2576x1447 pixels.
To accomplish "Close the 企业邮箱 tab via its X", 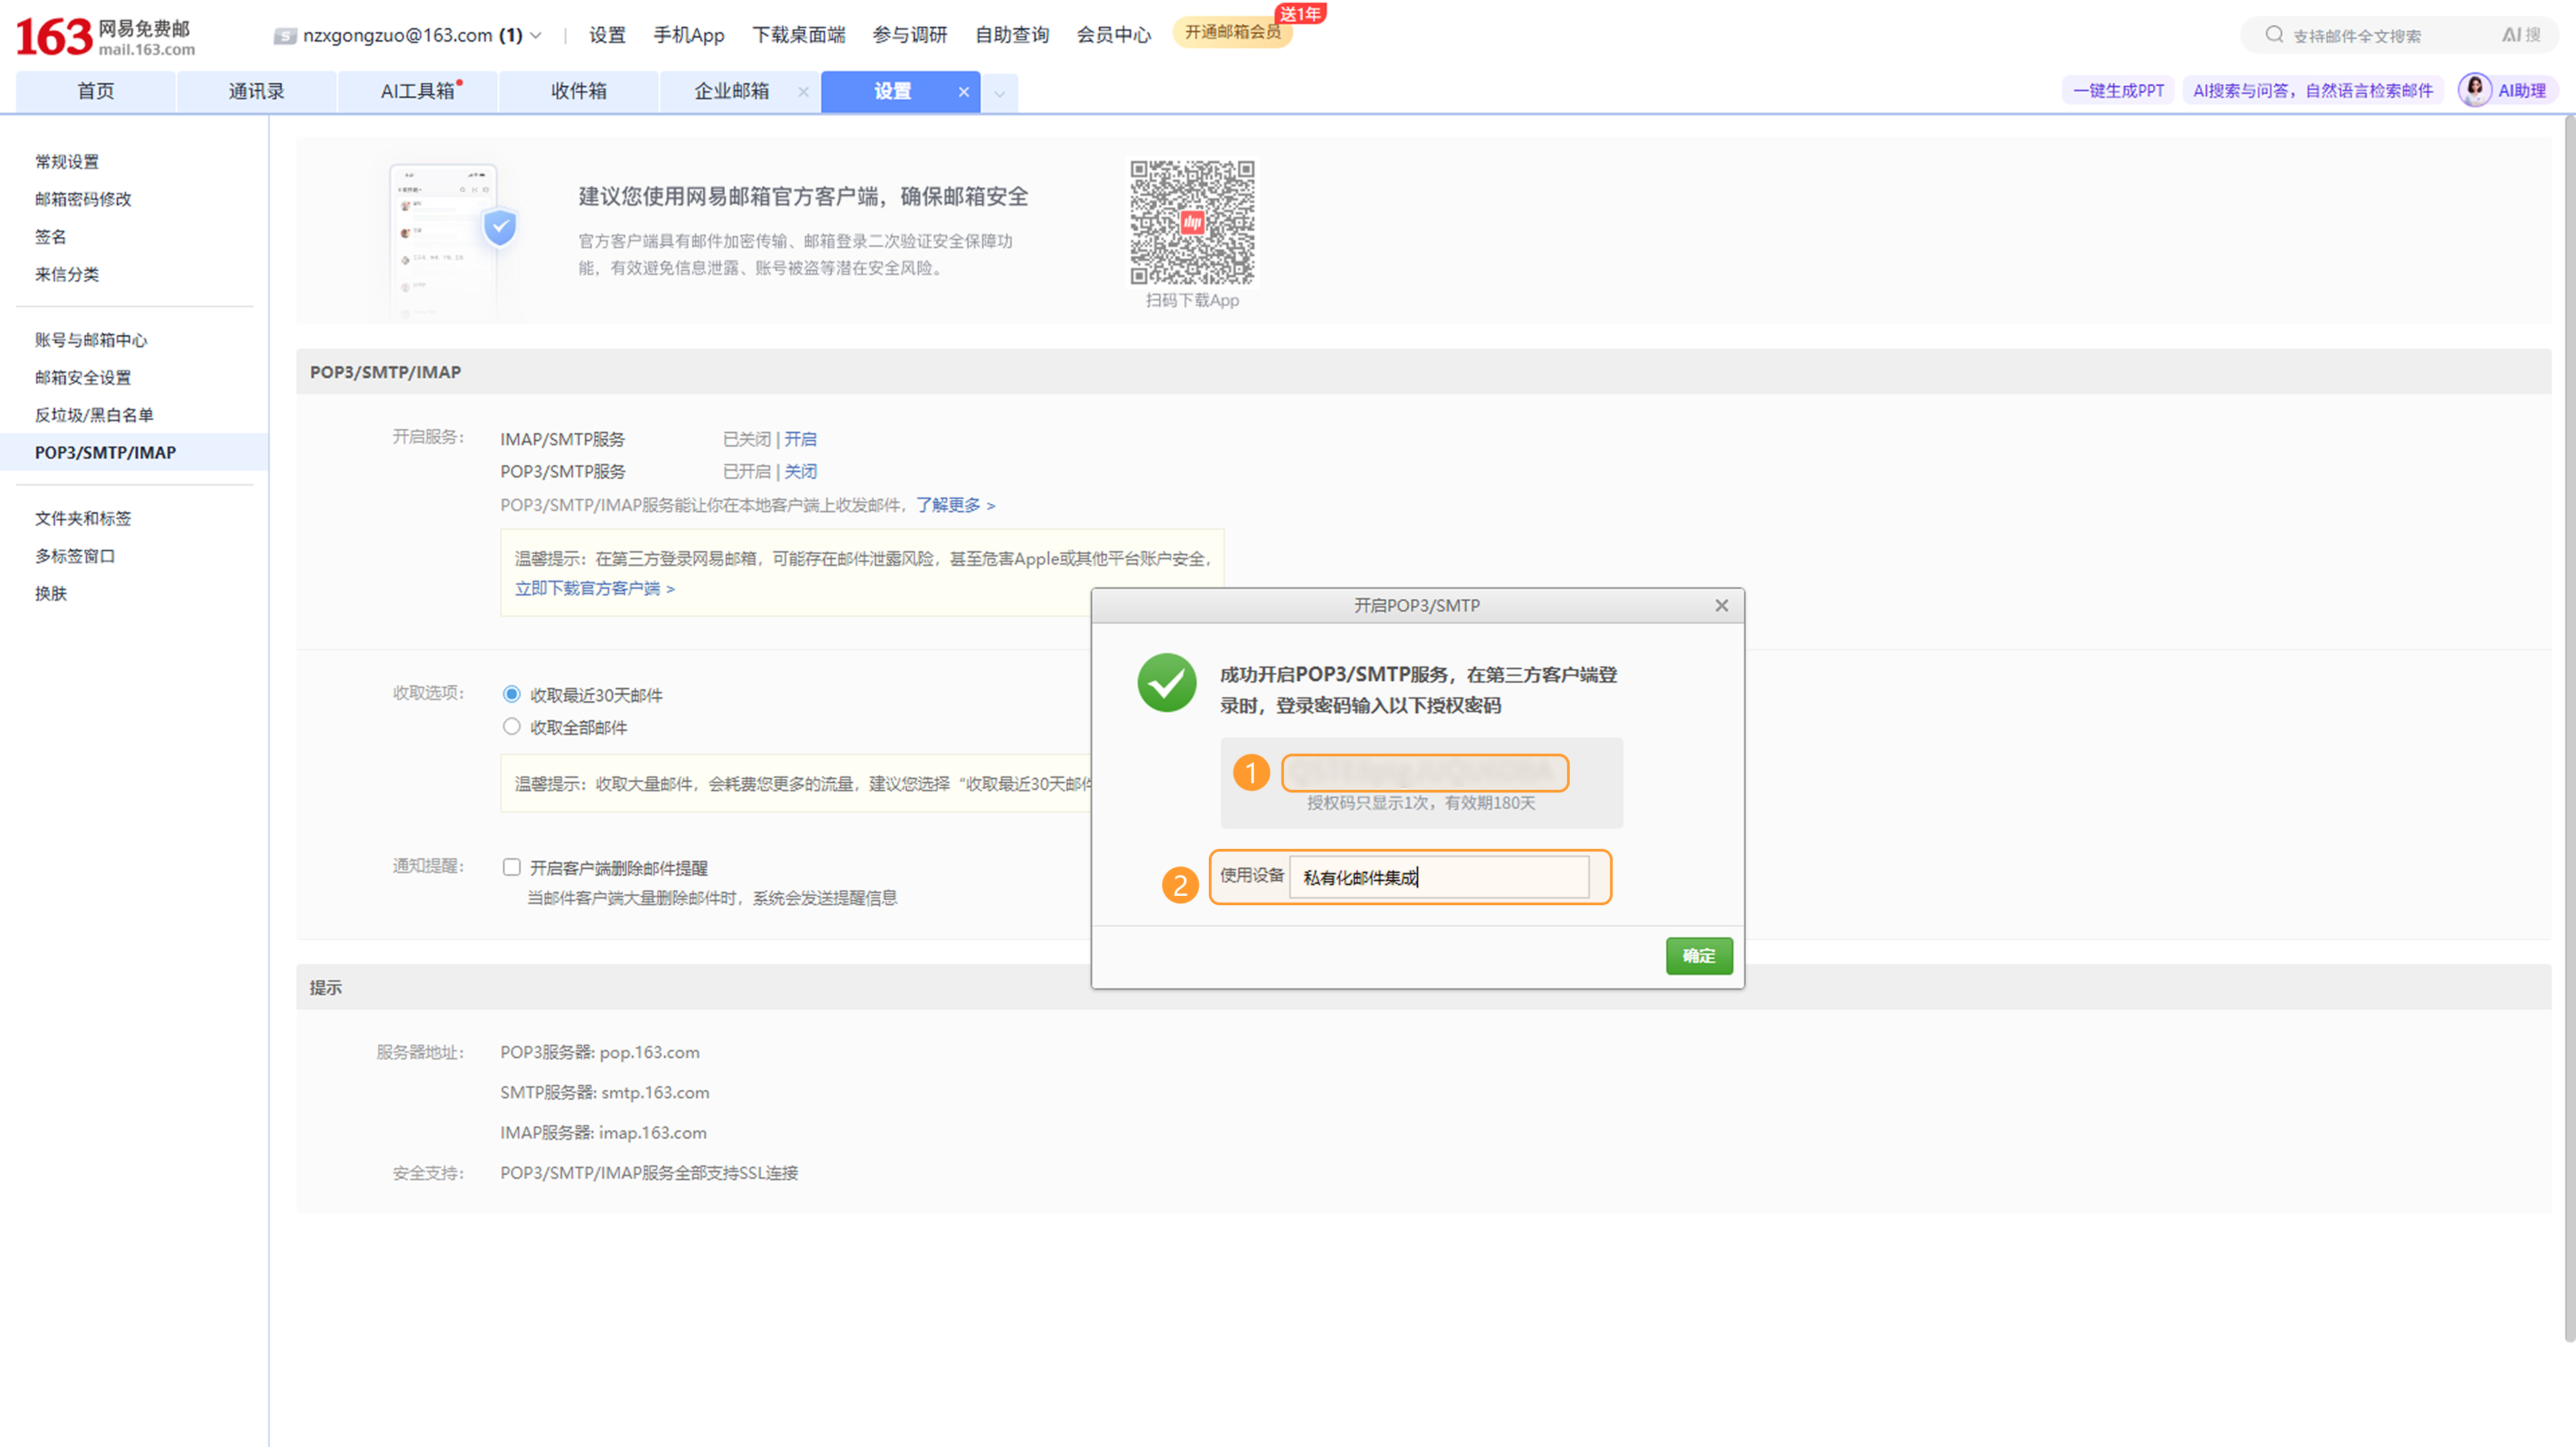I will click(x=803, y=92).
